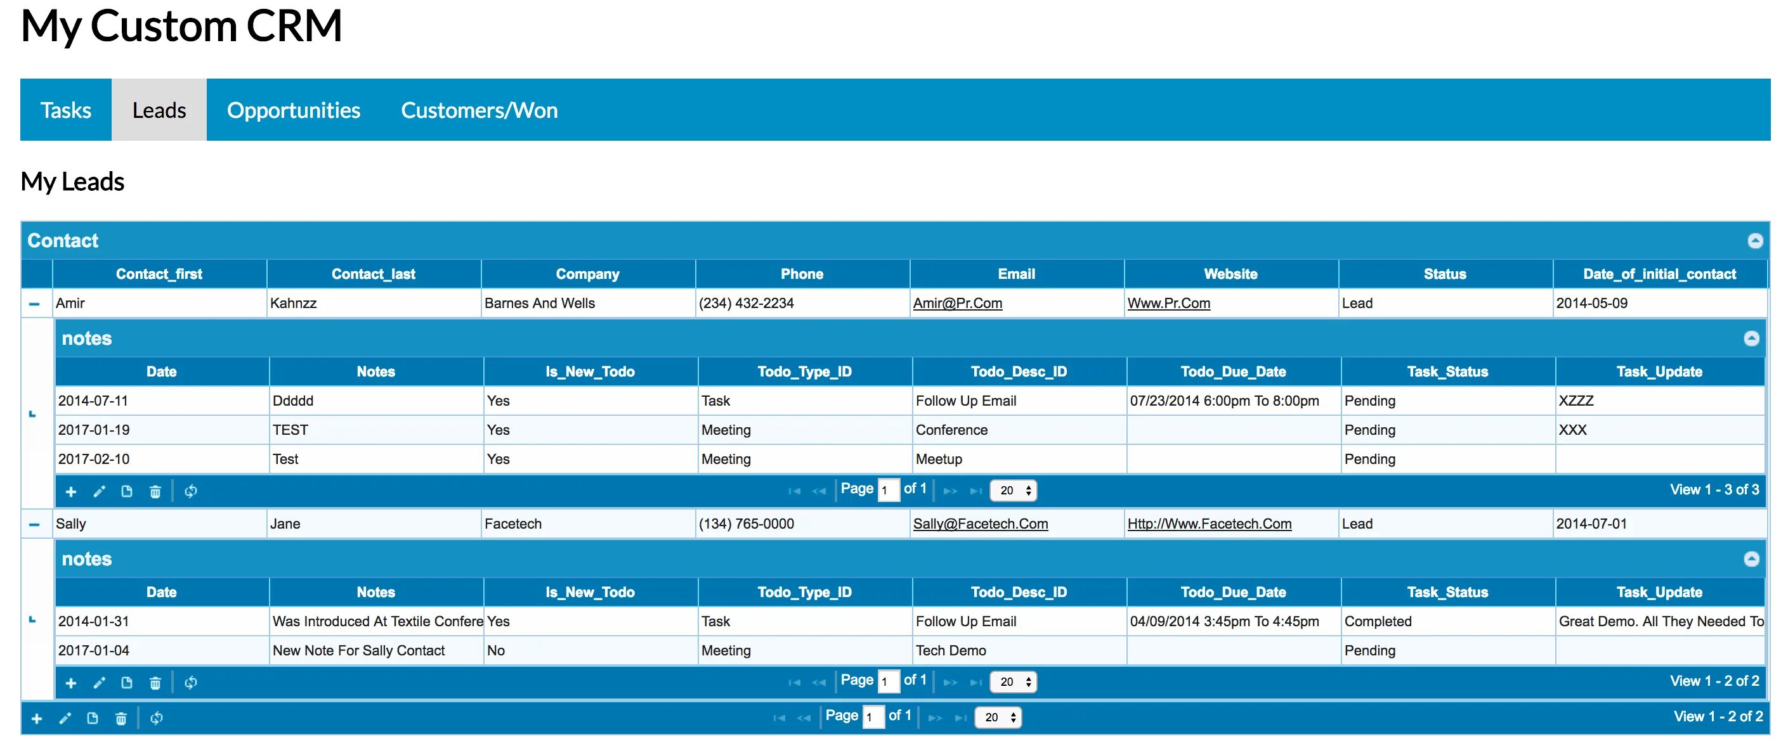Collapse Amir's notes panel with circle button
This screenshot has height=753, width=1781.
pos(1751,338)
